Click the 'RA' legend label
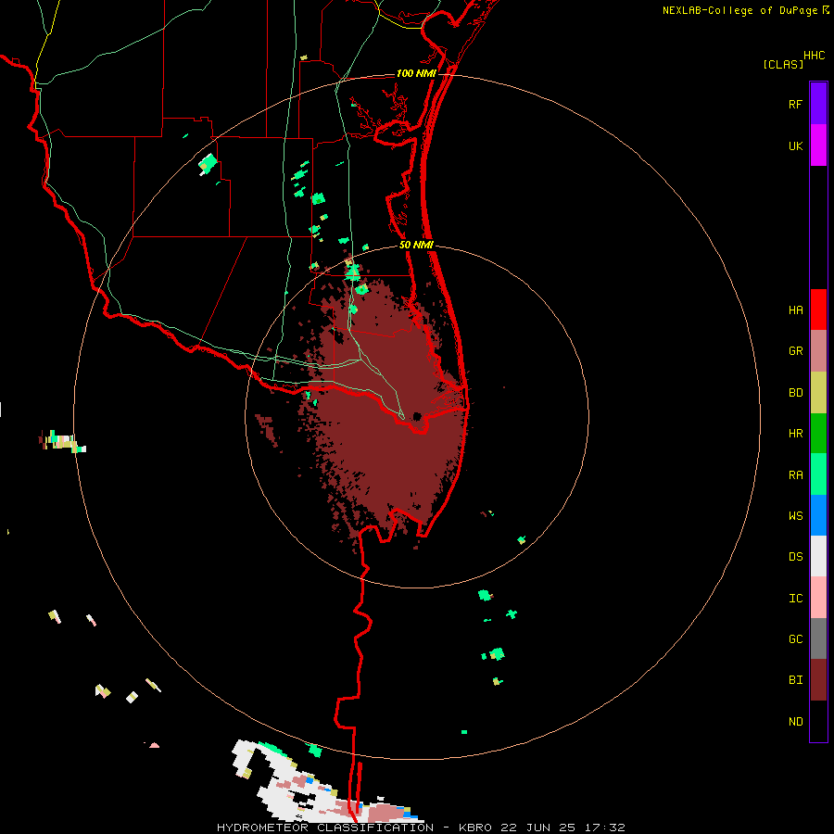Viewport: 834px width, 834px height. pos(795,474)
